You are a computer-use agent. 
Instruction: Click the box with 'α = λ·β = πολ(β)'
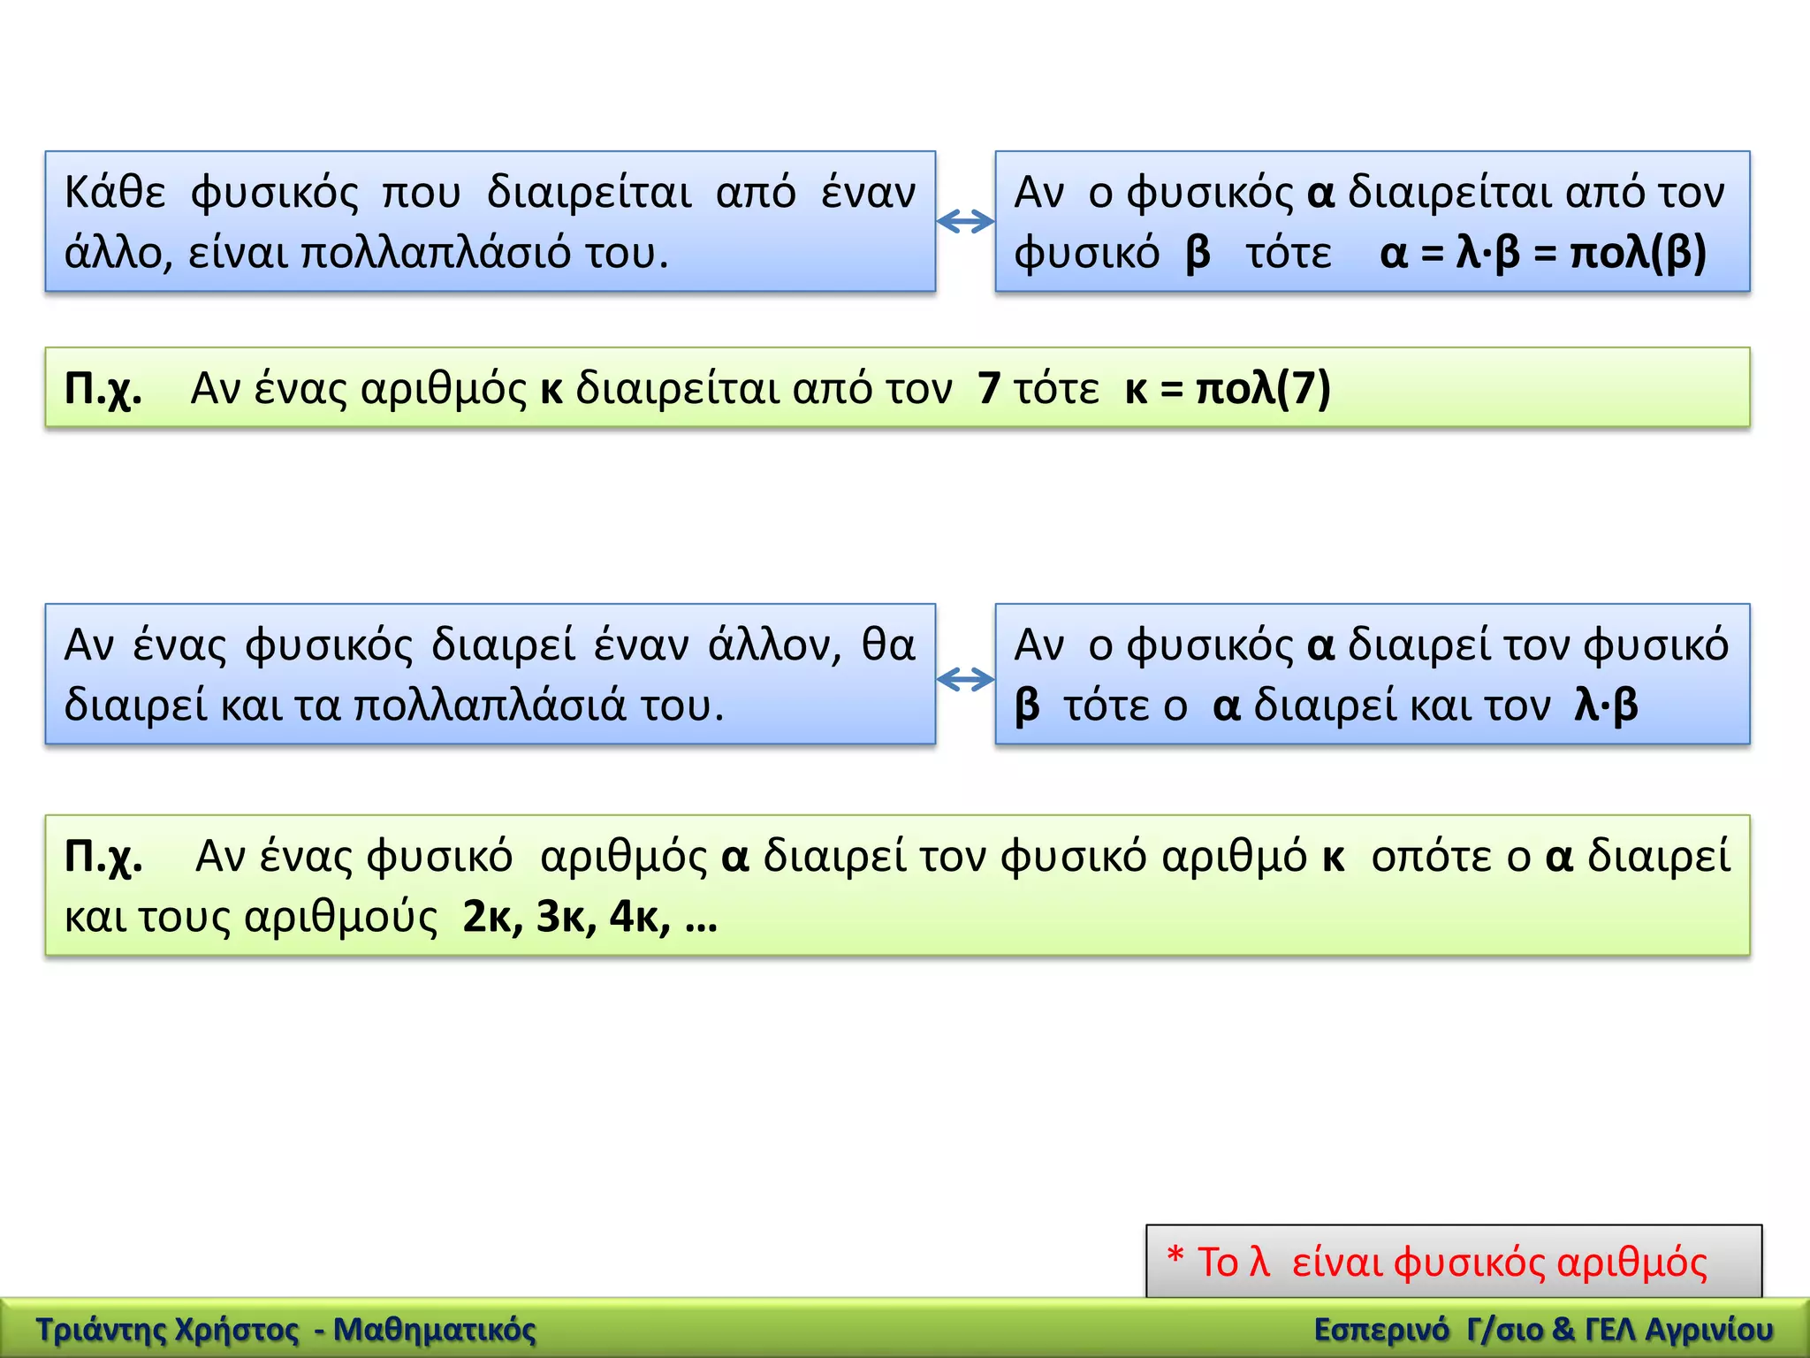click(x=1372, y=221)
